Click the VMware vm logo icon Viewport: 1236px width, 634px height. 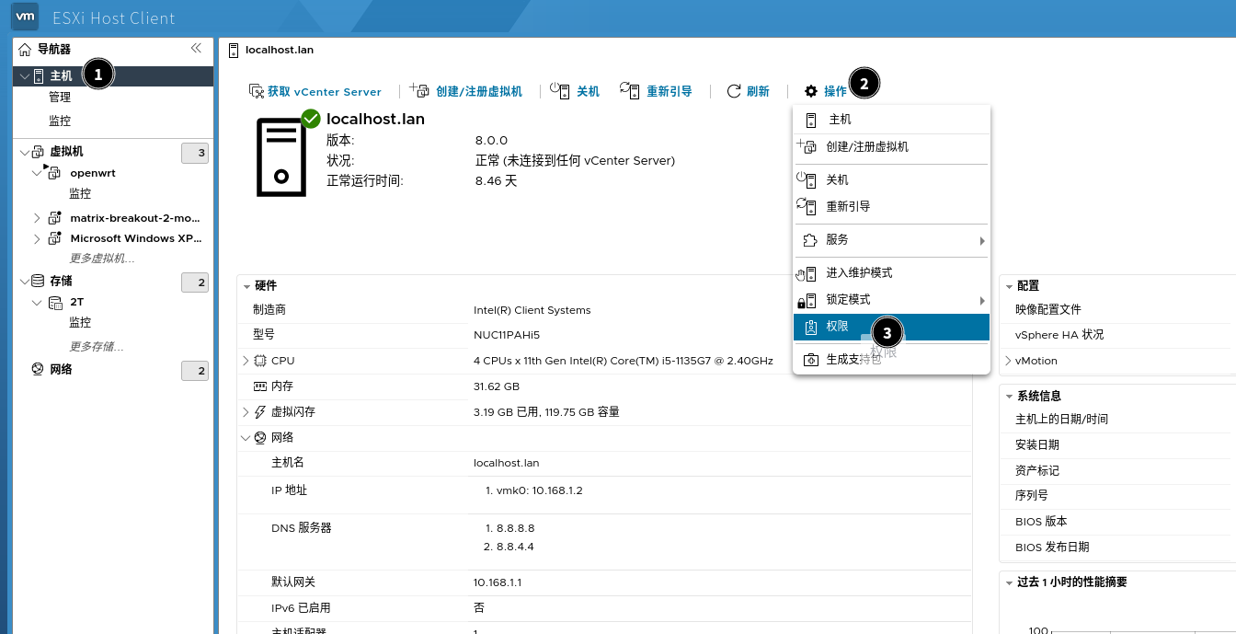(x=26, y=17)
